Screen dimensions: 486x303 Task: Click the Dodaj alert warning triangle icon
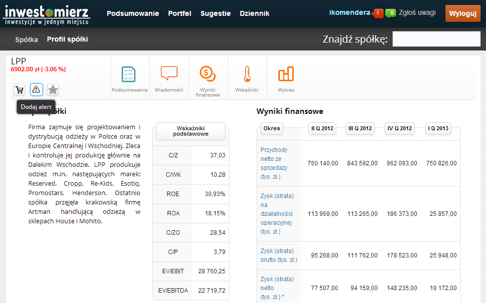pos(36,90)
